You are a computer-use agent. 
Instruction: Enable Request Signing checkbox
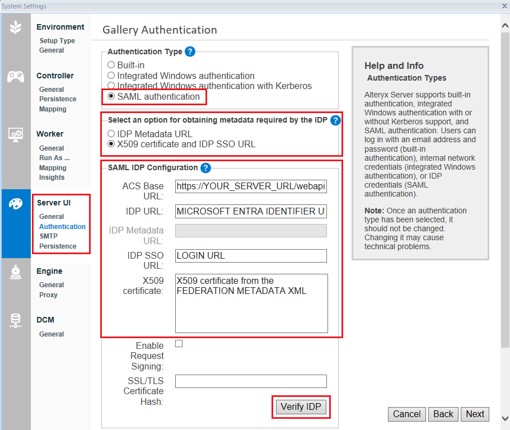point(179,343)
